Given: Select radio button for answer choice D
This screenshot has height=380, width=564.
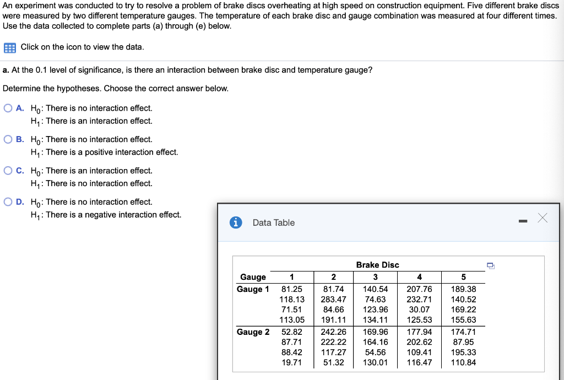Looking at the screenshot, I should tap(8, 202).
